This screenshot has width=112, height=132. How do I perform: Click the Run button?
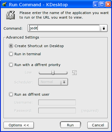coord(70,125)
